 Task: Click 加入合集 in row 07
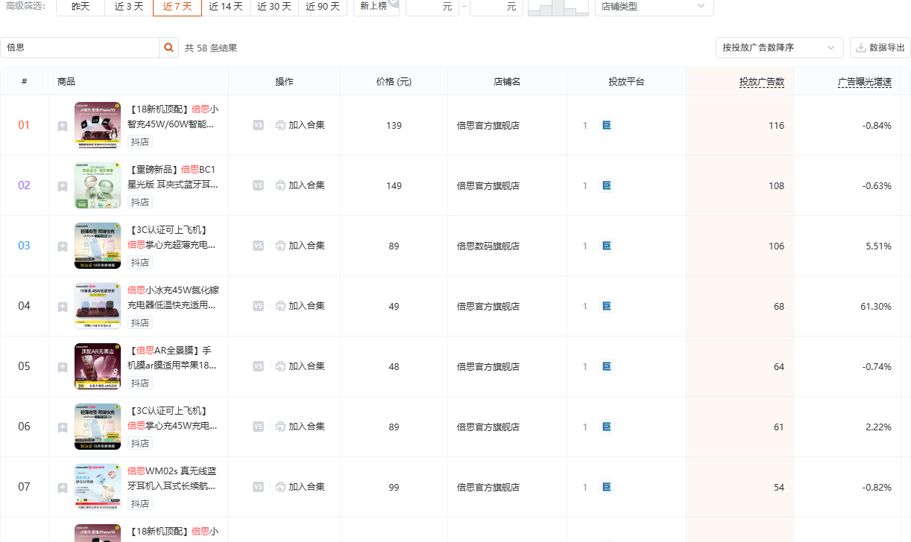coord(300,487)
